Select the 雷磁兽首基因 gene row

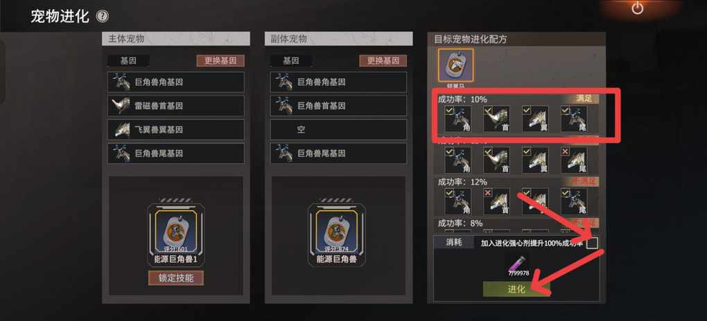pos(176,106)
